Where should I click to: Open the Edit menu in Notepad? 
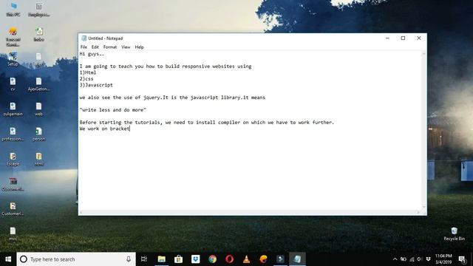point(95,47)
